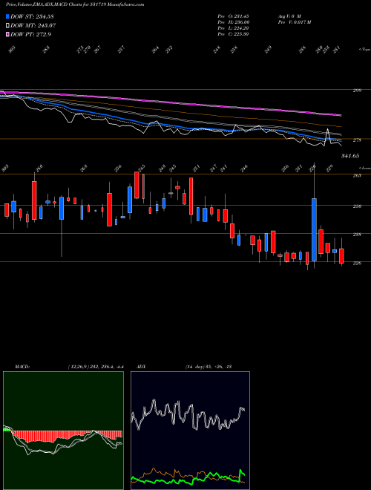Click the magenta DOW PT legend swatch

click(x=7, y=34)
